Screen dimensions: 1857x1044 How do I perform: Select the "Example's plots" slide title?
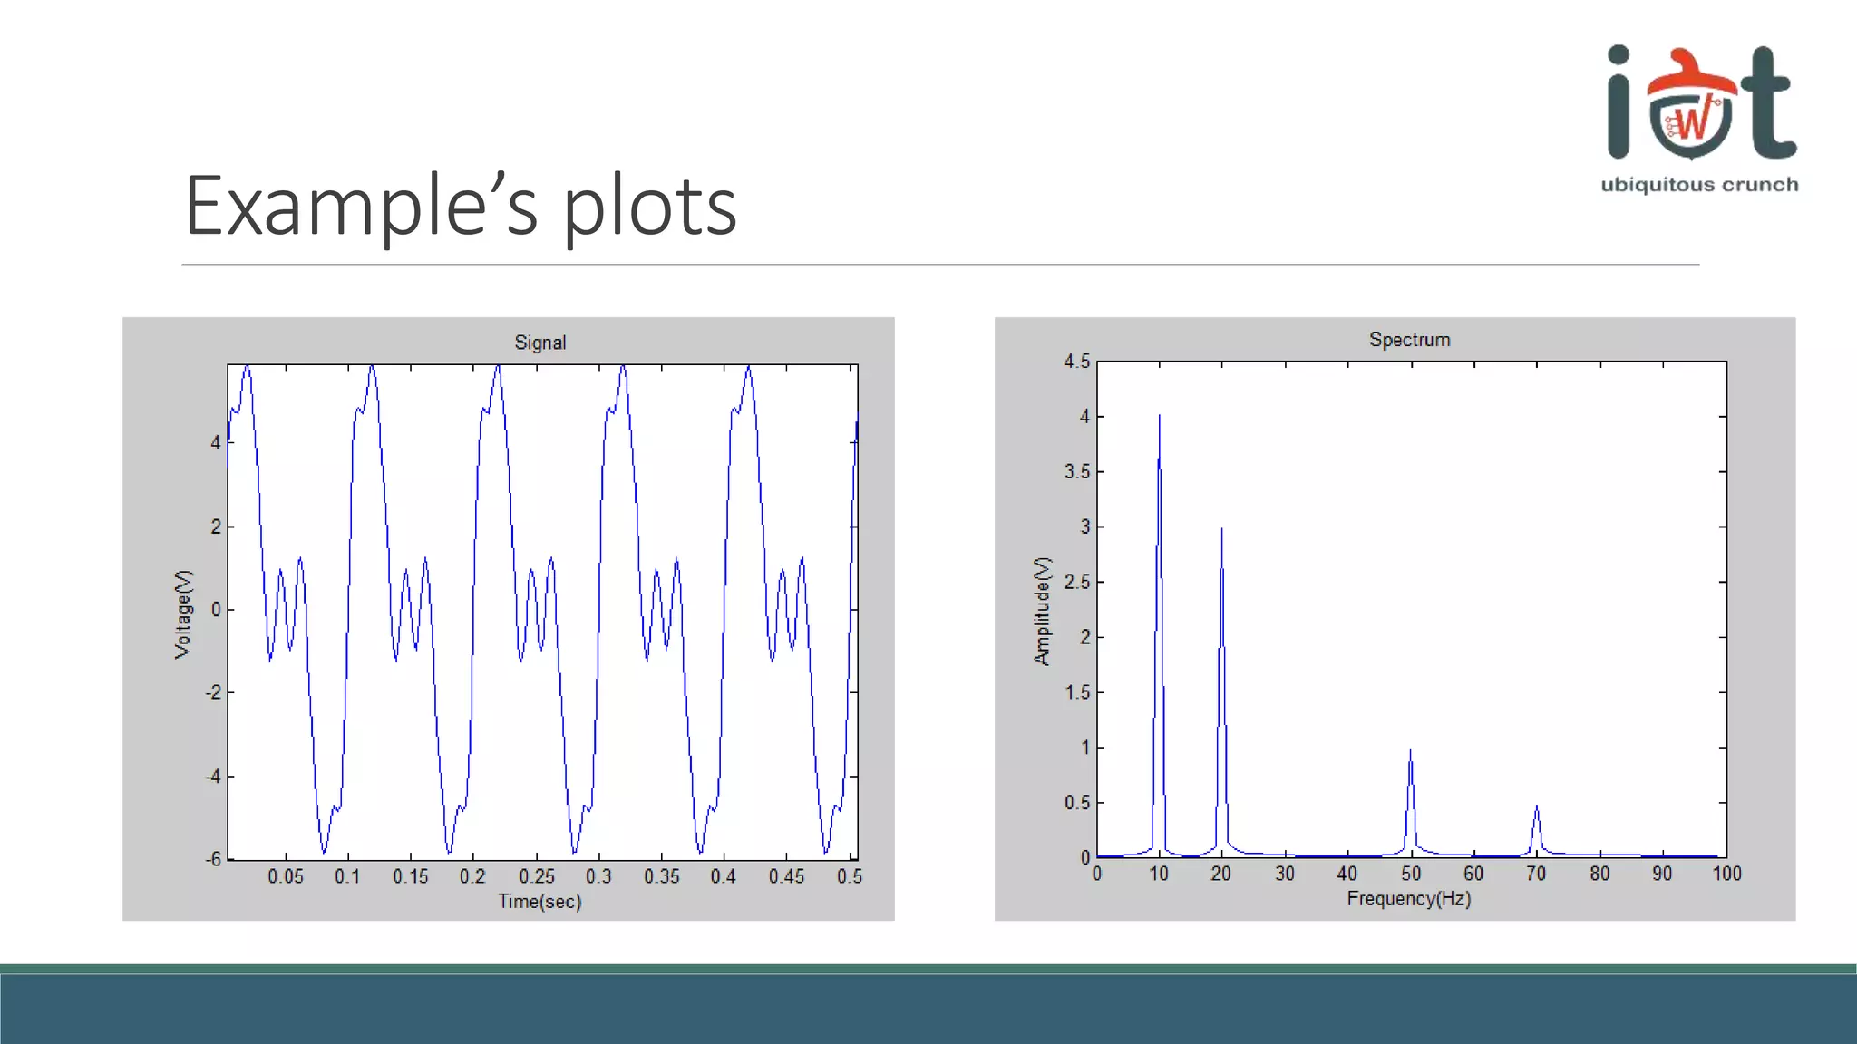click(x=461, y=207)
